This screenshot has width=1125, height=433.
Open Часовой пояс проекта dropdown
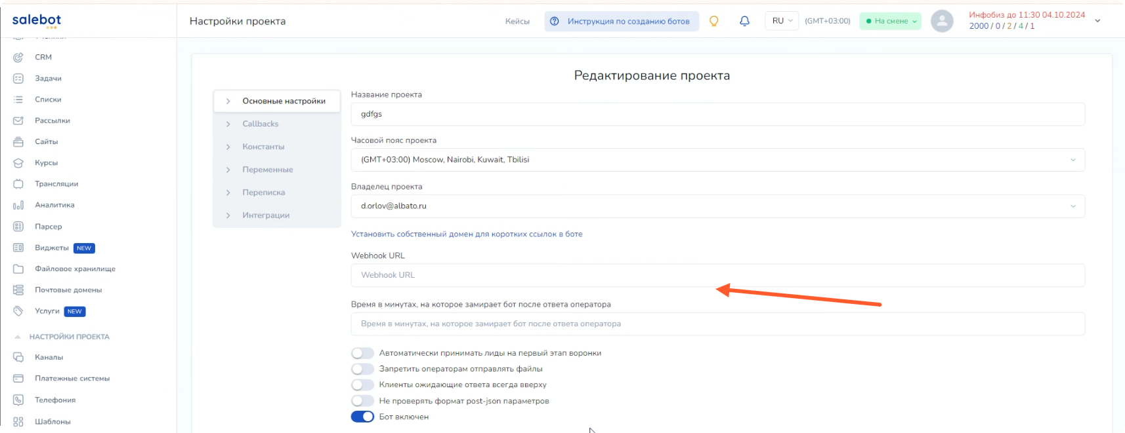point(717,160)
